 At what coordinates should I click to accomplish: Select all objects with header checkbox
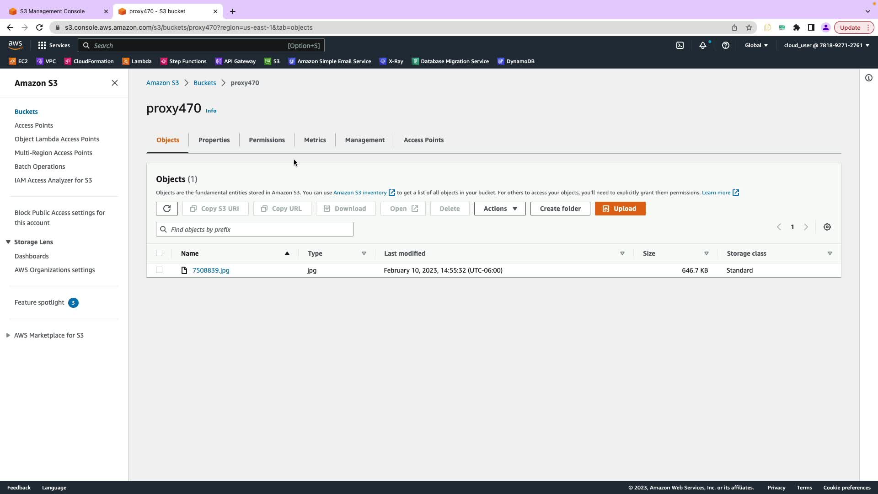(159, 253)
